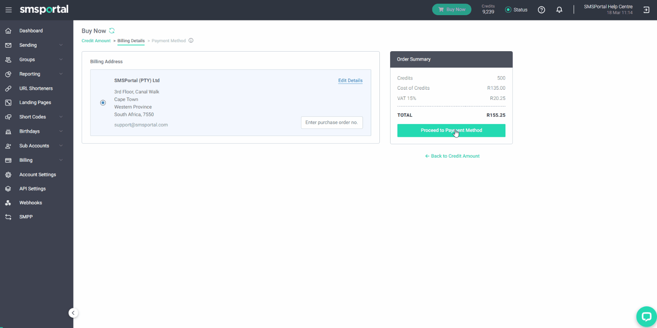
Task: Click the Account Settings gear icon
Action: click(8, 175)
